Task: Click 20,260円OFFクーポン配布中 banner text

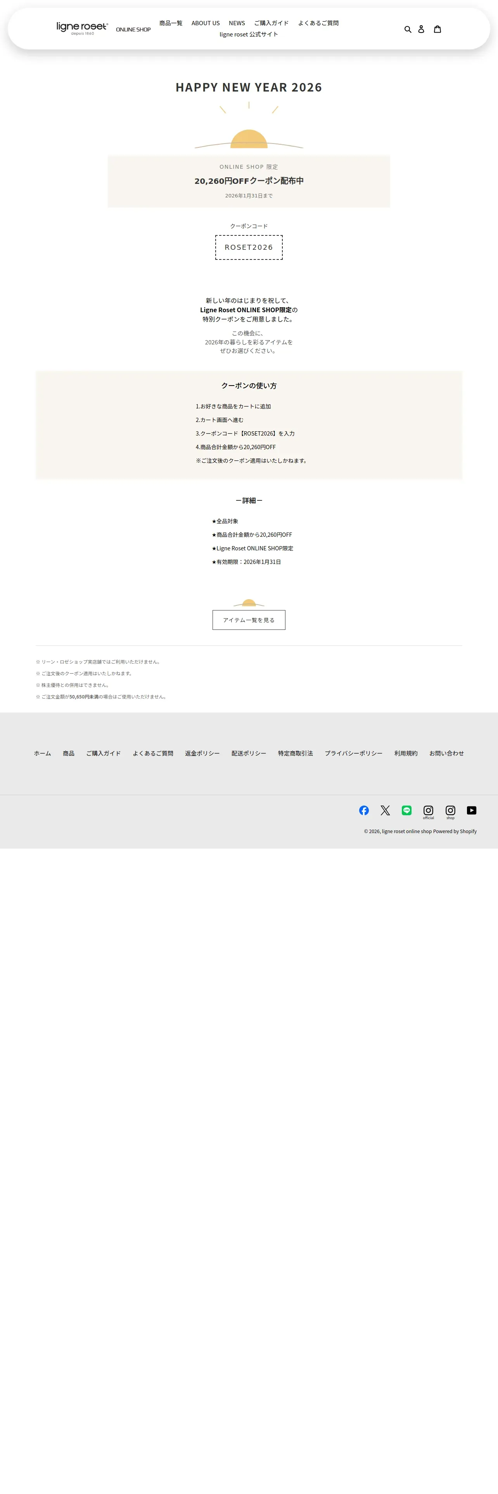Action: (x=249, y=181)
